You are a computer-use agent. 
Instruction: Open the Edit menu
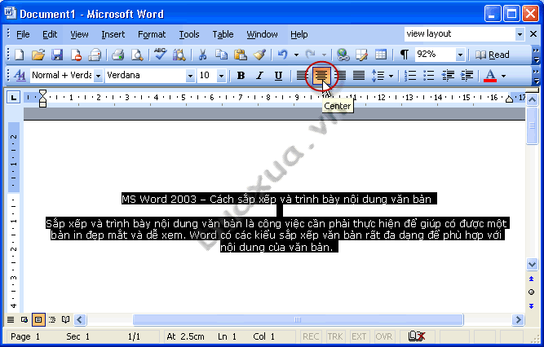point(50,34)
